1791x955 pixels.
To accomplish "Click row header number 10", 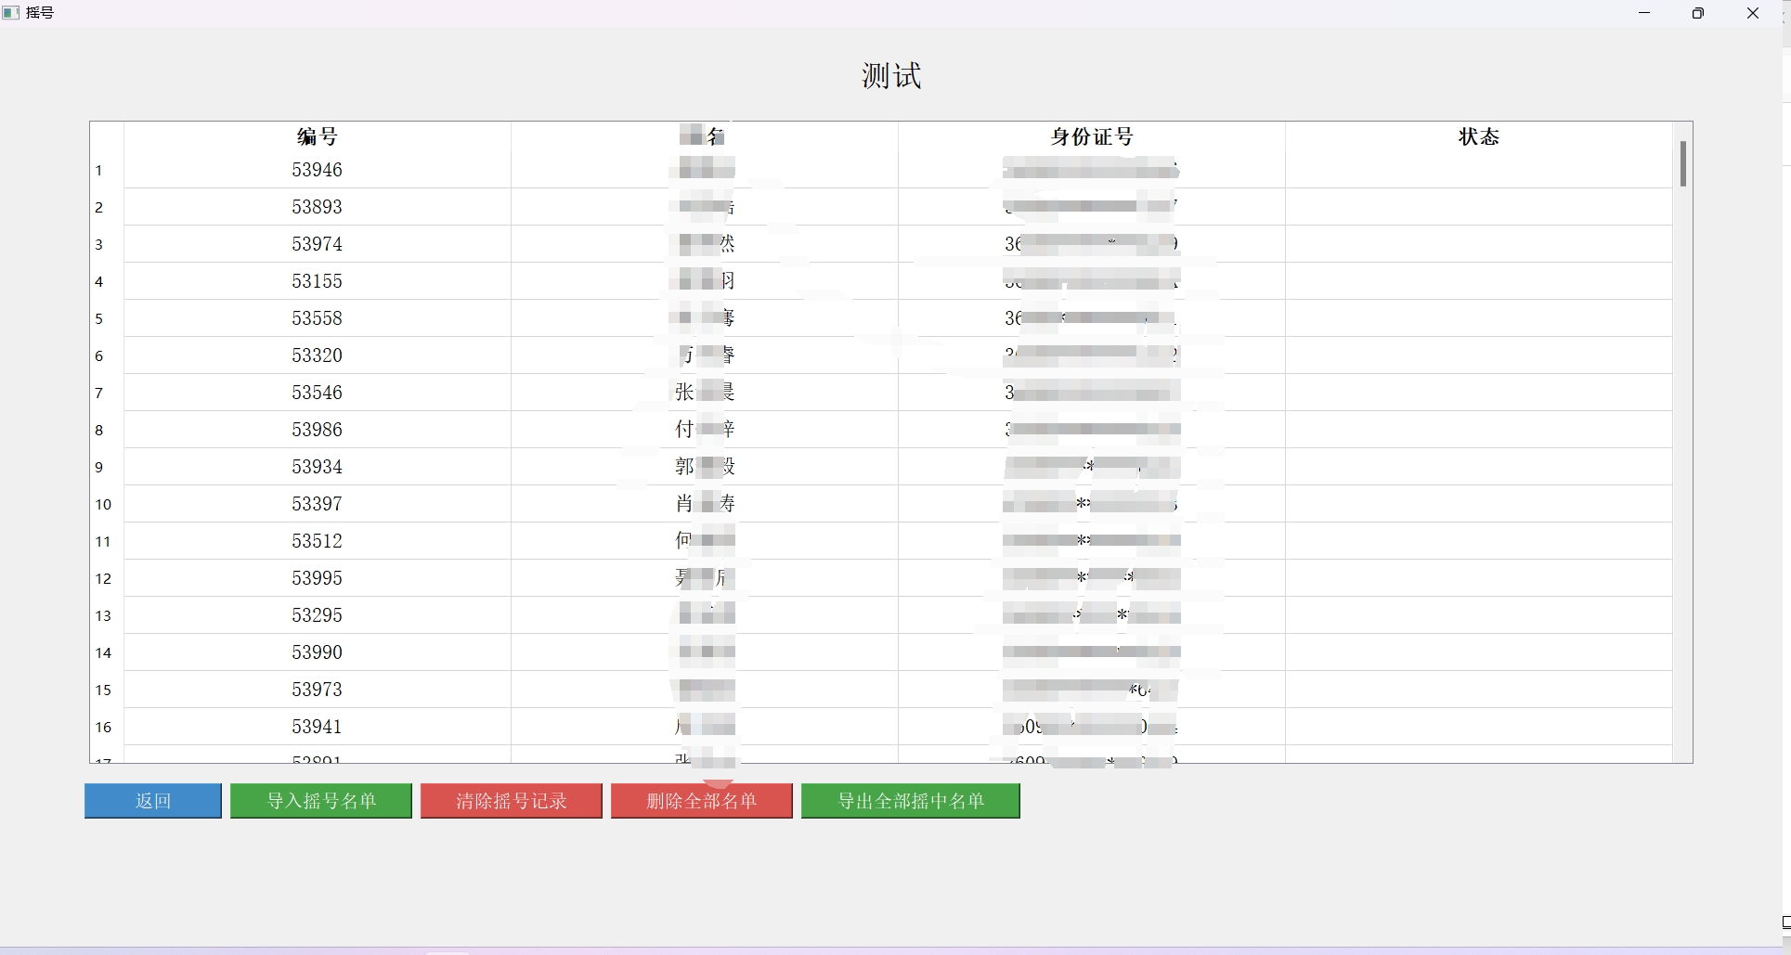I will [x=107, y=505].
